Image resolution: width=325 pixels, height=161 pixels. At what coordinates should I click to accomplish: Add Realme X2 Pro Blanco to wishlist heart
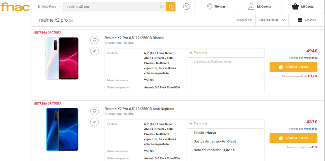tap(95, 40)
